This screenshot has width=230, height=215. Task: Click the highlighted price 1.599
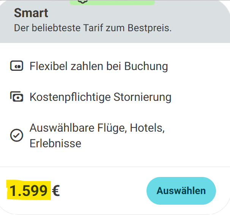click(28, 191)
